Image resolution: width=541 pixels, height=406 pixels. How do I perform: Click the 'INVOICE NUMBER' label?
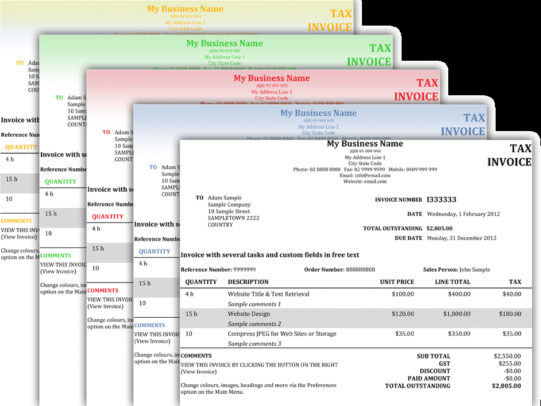pyautogui.click(x=398, y=199)
